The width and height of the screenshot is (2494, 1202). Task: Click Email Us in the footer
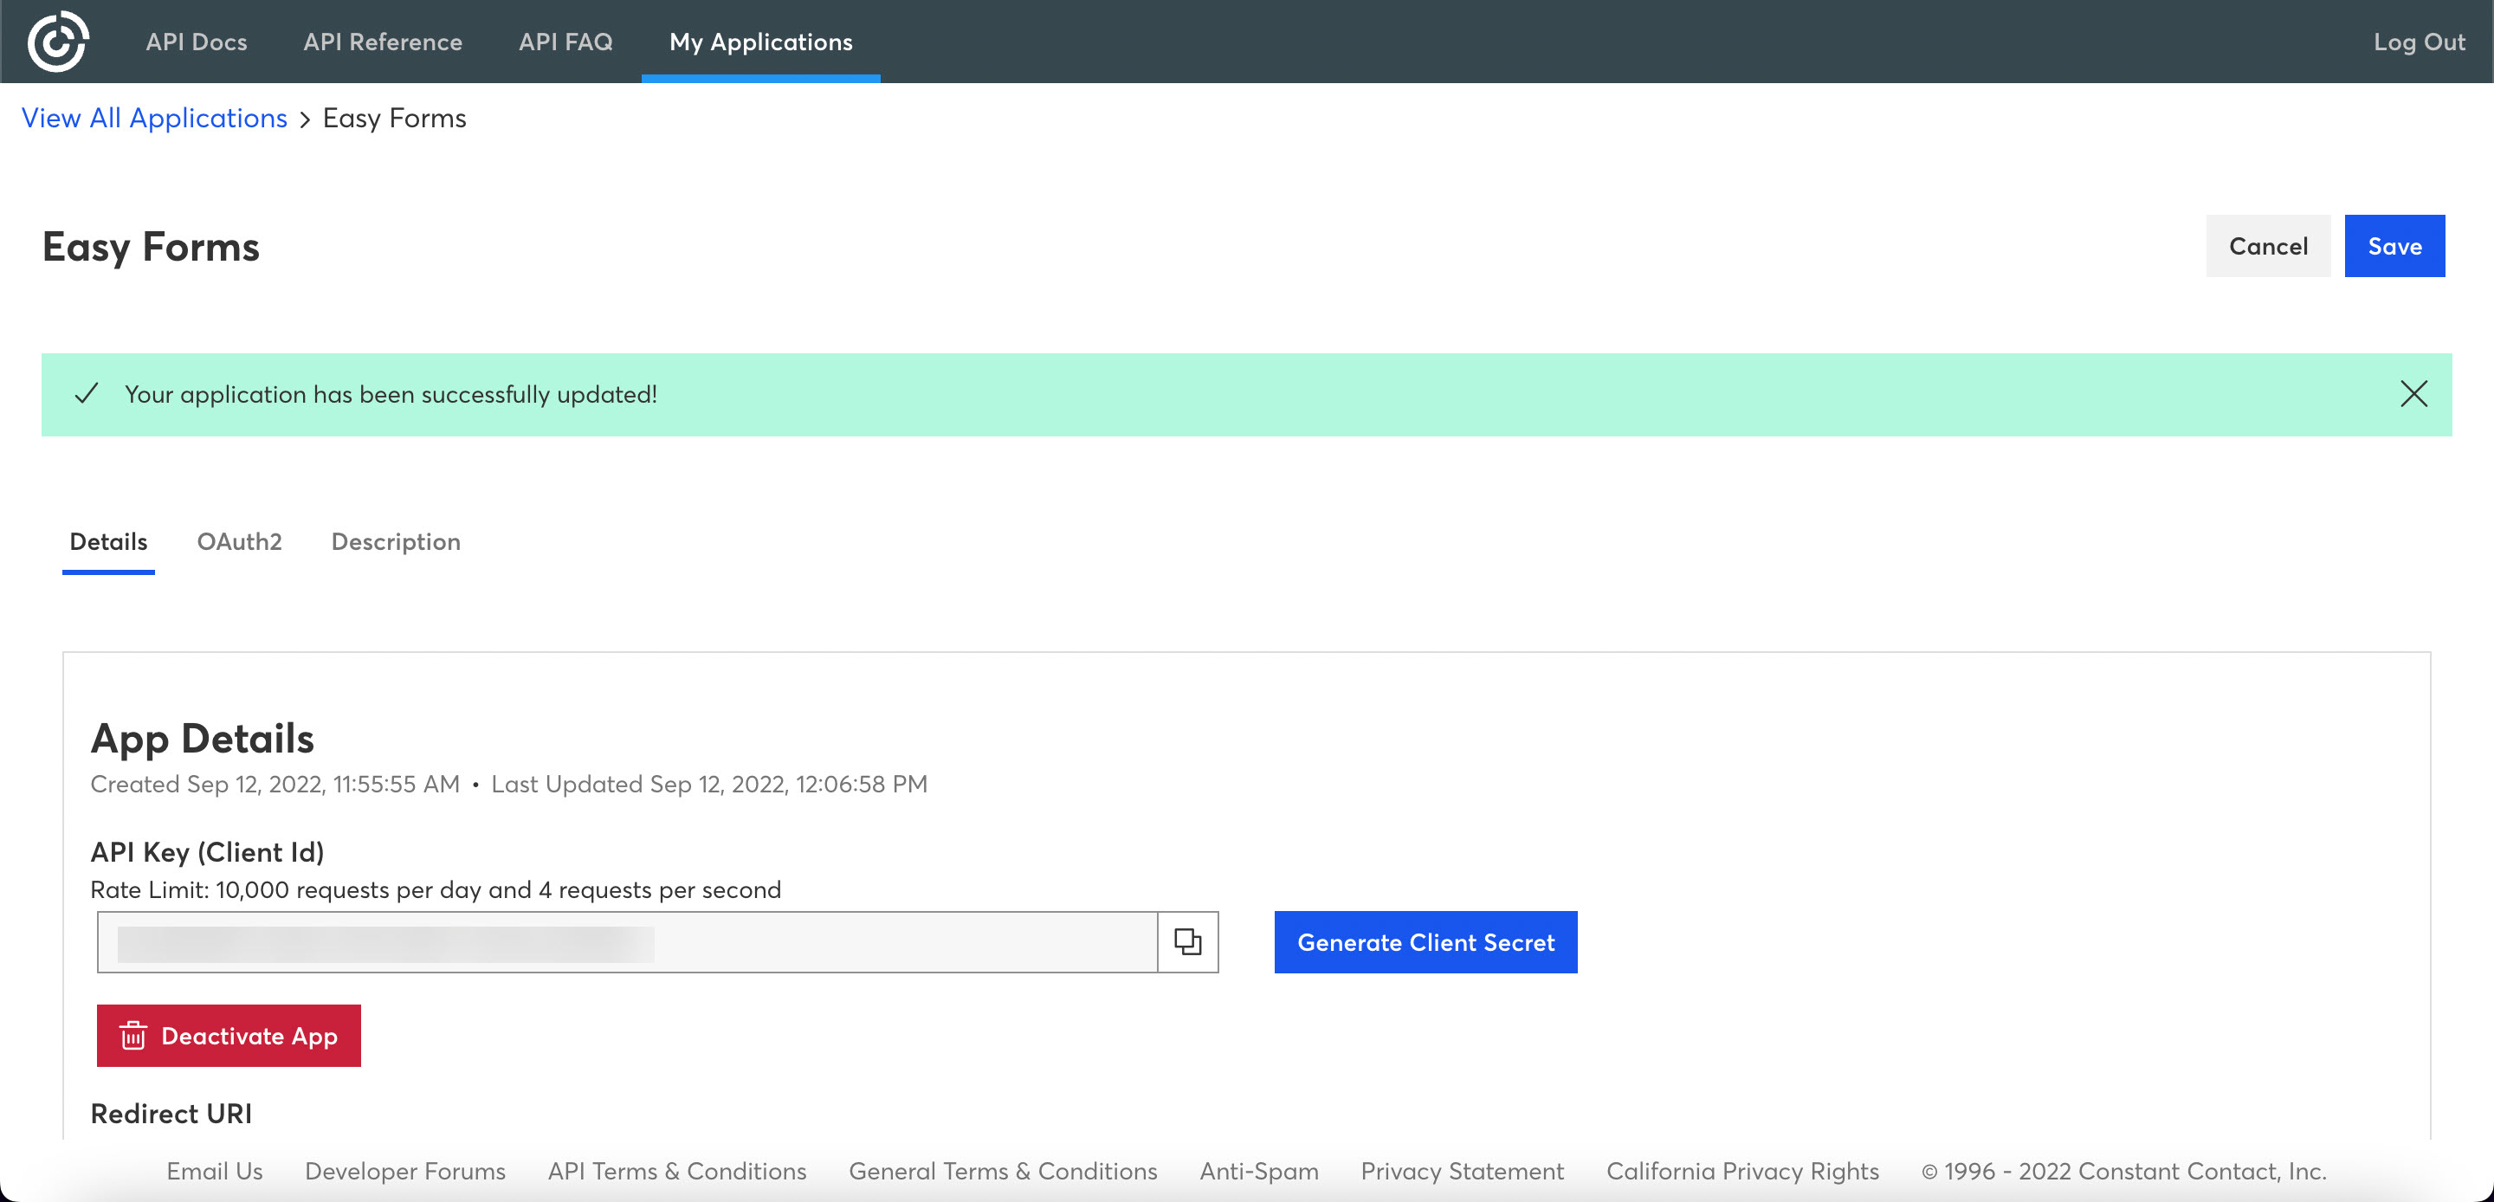(x=214, y=1171)
